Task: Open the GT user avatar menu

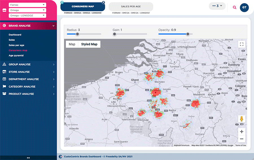Action: (x=244, y=8)
